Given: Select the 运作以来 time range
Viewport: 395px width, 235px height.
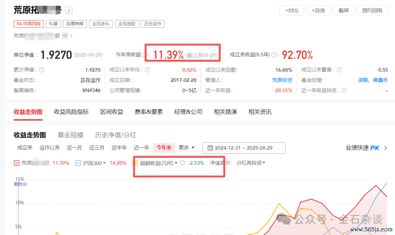Looking at the screenshot, I should pyautogui.click(x=50, y=148).
